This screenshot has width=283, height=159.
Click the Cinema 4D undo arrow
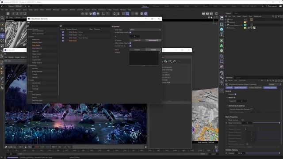2,6
